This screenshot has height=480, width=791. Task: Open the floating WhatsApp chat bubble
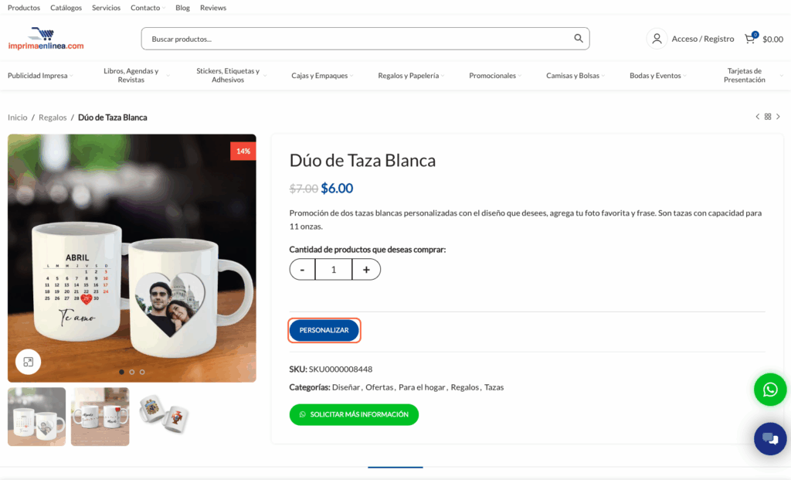(x=770, y=390)
